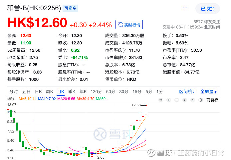Click the 成交额 value 4128.76万
The width and height of the screenshot is (231, 160).
point(132,43)
